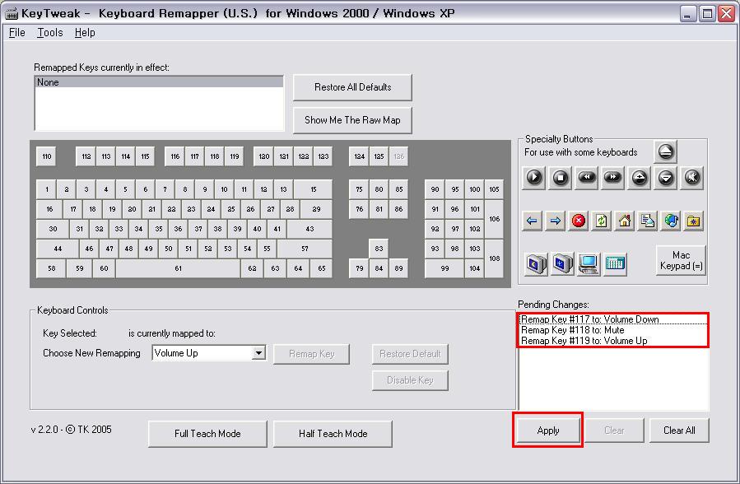Viewport: 740px width, 484px height.
Task: Select pending change Remap Key #119 Volume Up
Action: [613, 341]
